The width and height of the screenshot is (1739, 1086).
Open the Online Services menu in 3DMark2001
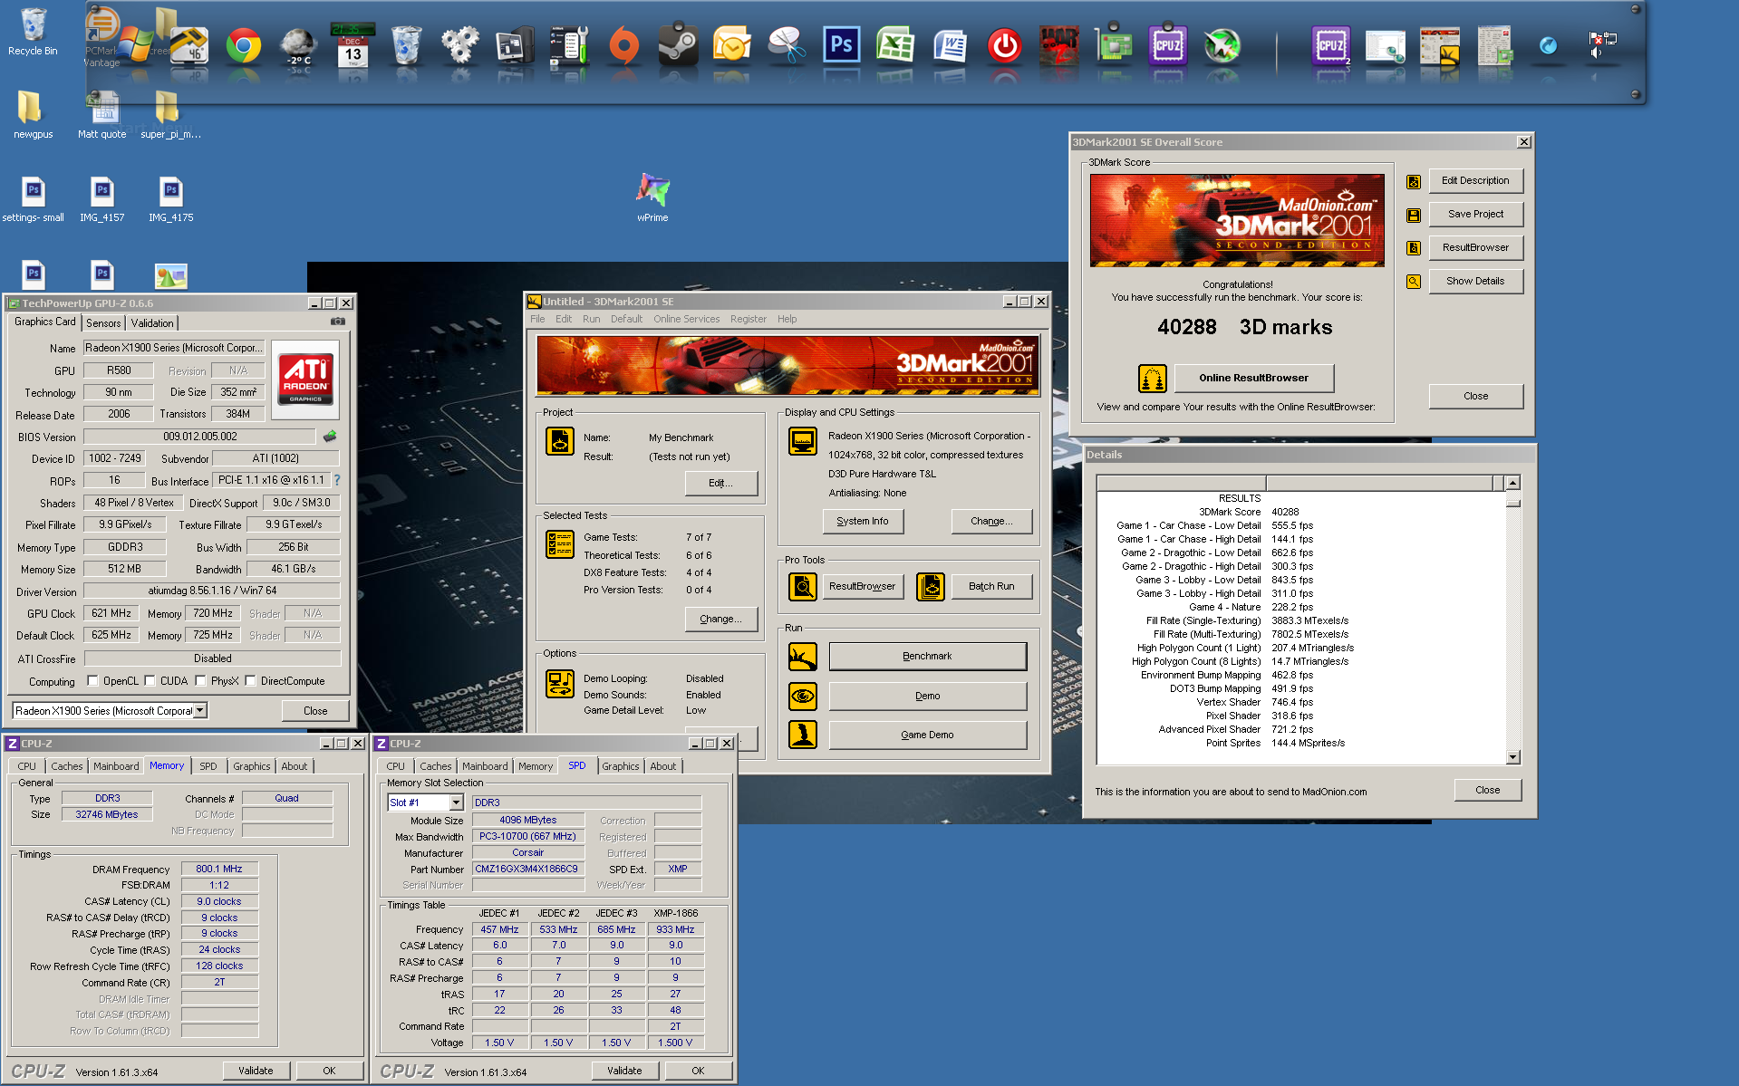[686, 319]
